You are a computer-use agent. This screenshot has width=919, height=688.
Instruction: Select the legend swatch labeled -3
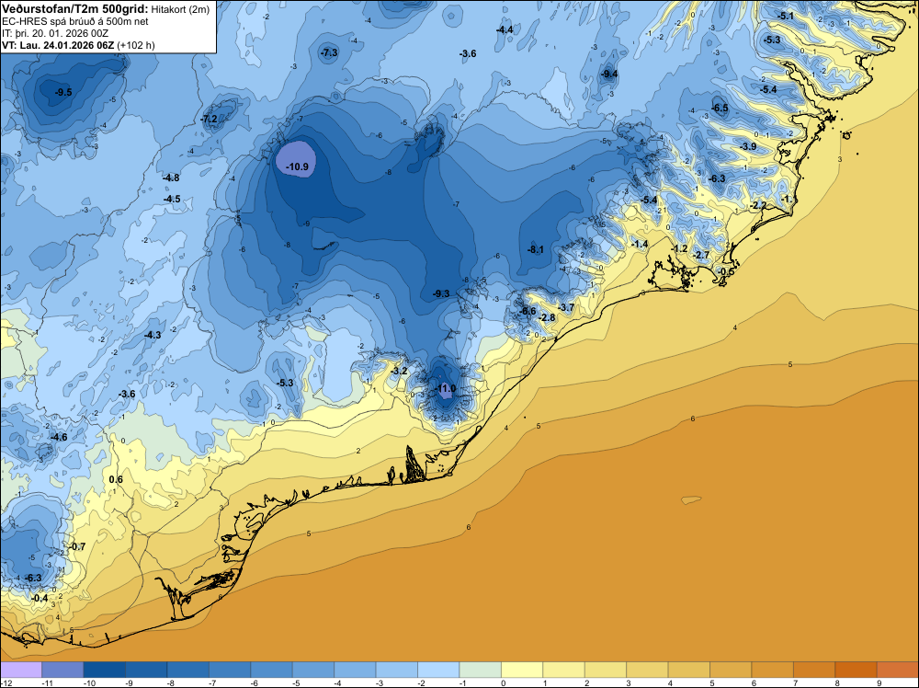pyautogui.click(x=397, y=670)
